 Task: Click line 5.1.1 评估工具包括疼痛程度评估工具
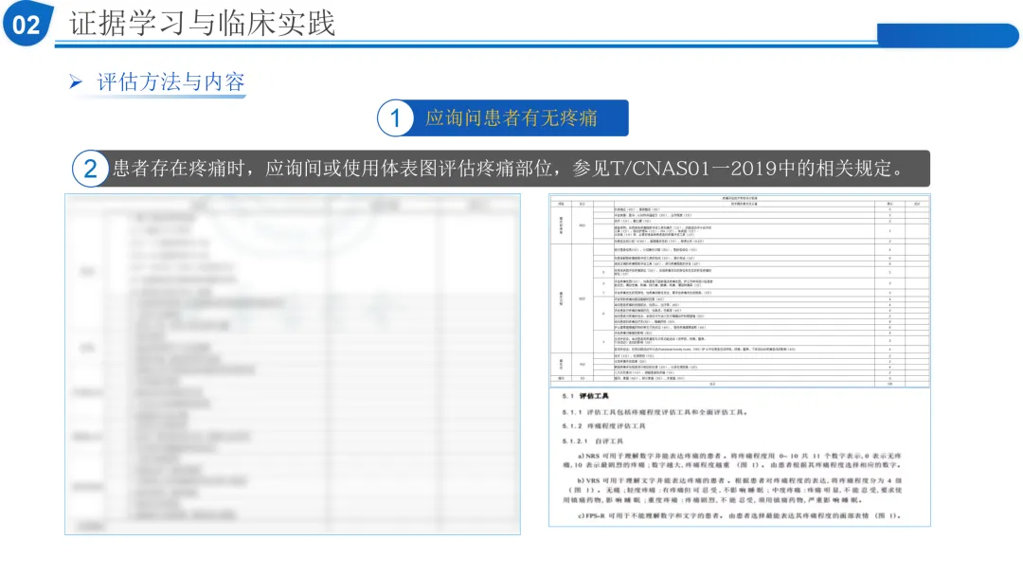click(x=655, y=412)
